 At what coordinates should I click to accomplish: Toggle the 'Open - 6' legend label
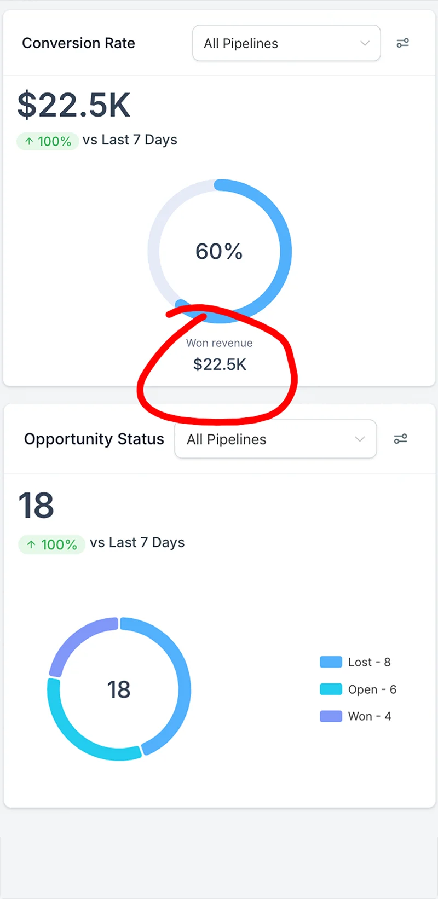pos(372,689)
